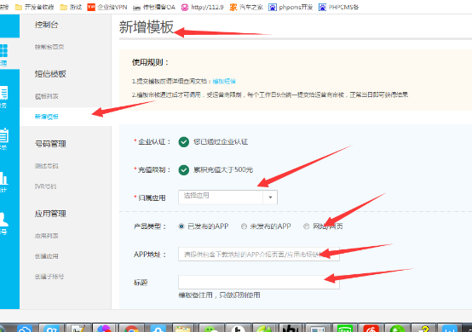The height and width of the screenshot is (332, 472).
Task: Open the 游戏 bookmarks folder
Action: [71, 7]
